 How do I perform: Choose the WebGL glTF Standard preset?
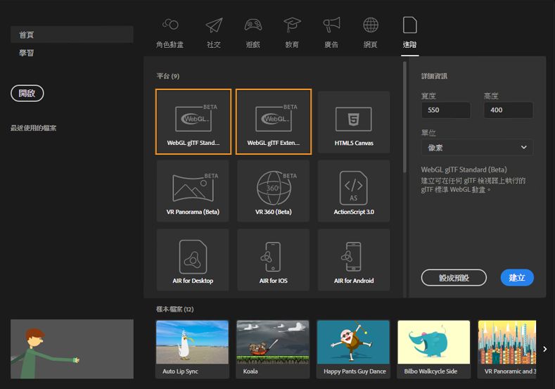coord(193,122)
